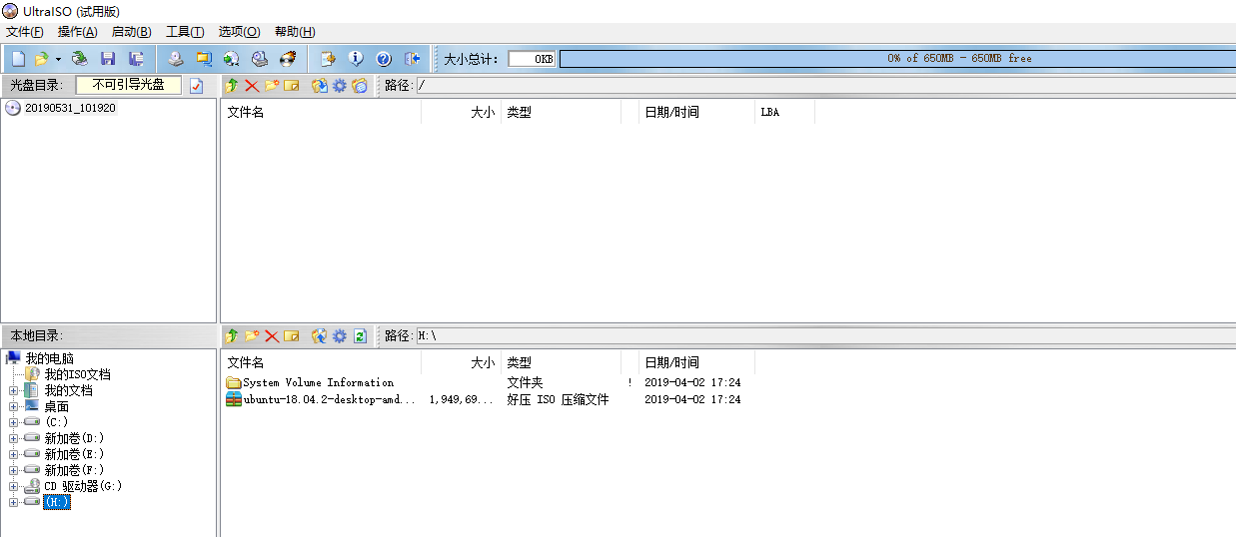Click the 好压 ISO 压缩文件 type cell

click(558, 399)
